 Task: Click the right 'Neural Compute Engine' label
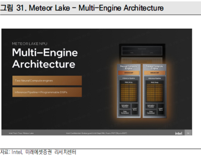(x=155, y=67)
